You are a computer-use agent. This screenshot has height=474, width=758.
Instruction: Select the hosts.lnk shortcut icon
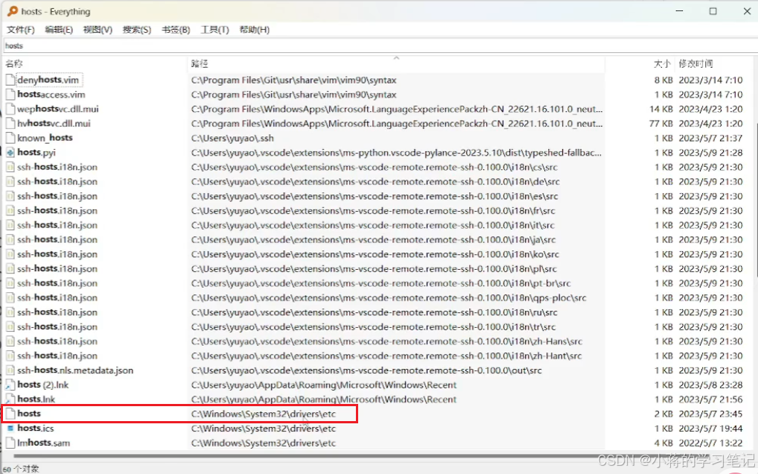10,399
